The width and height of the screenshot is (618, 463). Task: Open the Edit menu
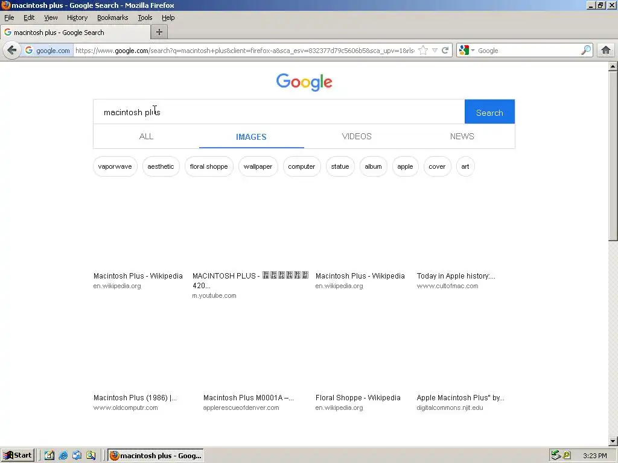pyautogui.click(x=29, y=17)
